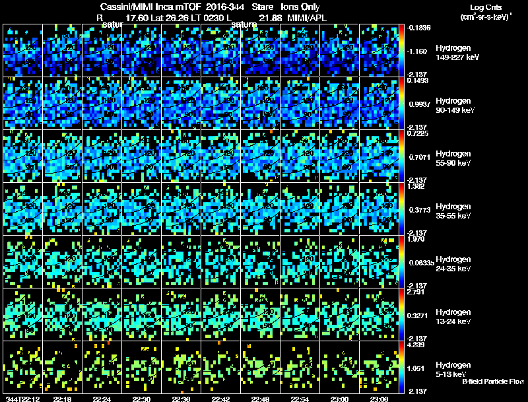Viewport: 528px width, 402px height.
Task: Click the 4.239 colorbar value
Action: pos(416,345)
